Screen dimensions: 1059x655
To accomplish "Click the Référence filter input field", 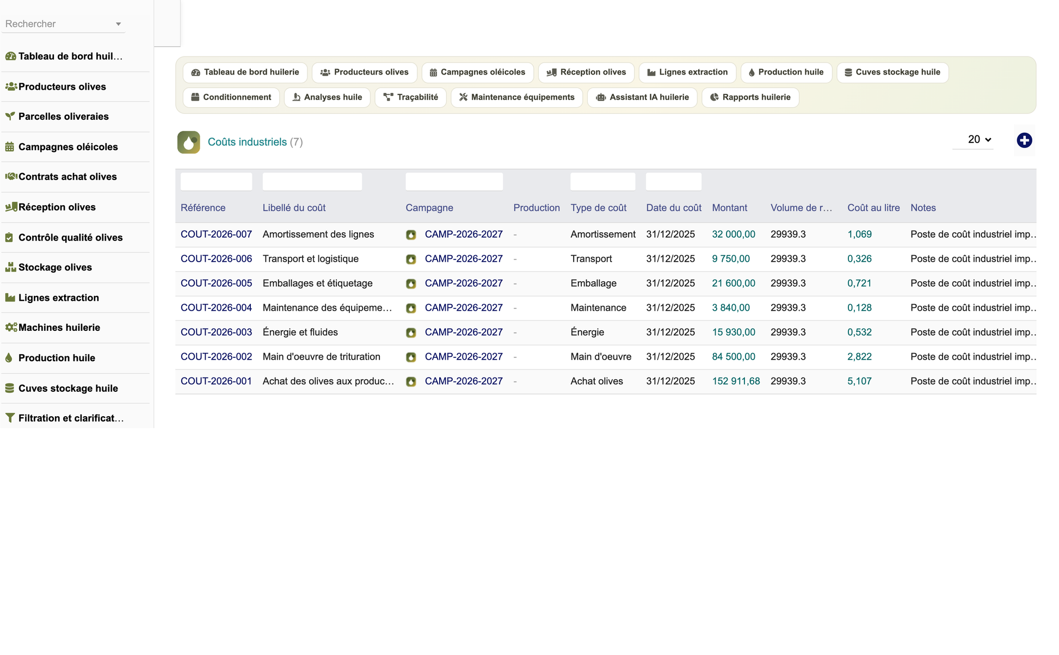I will tap(216, 182).
